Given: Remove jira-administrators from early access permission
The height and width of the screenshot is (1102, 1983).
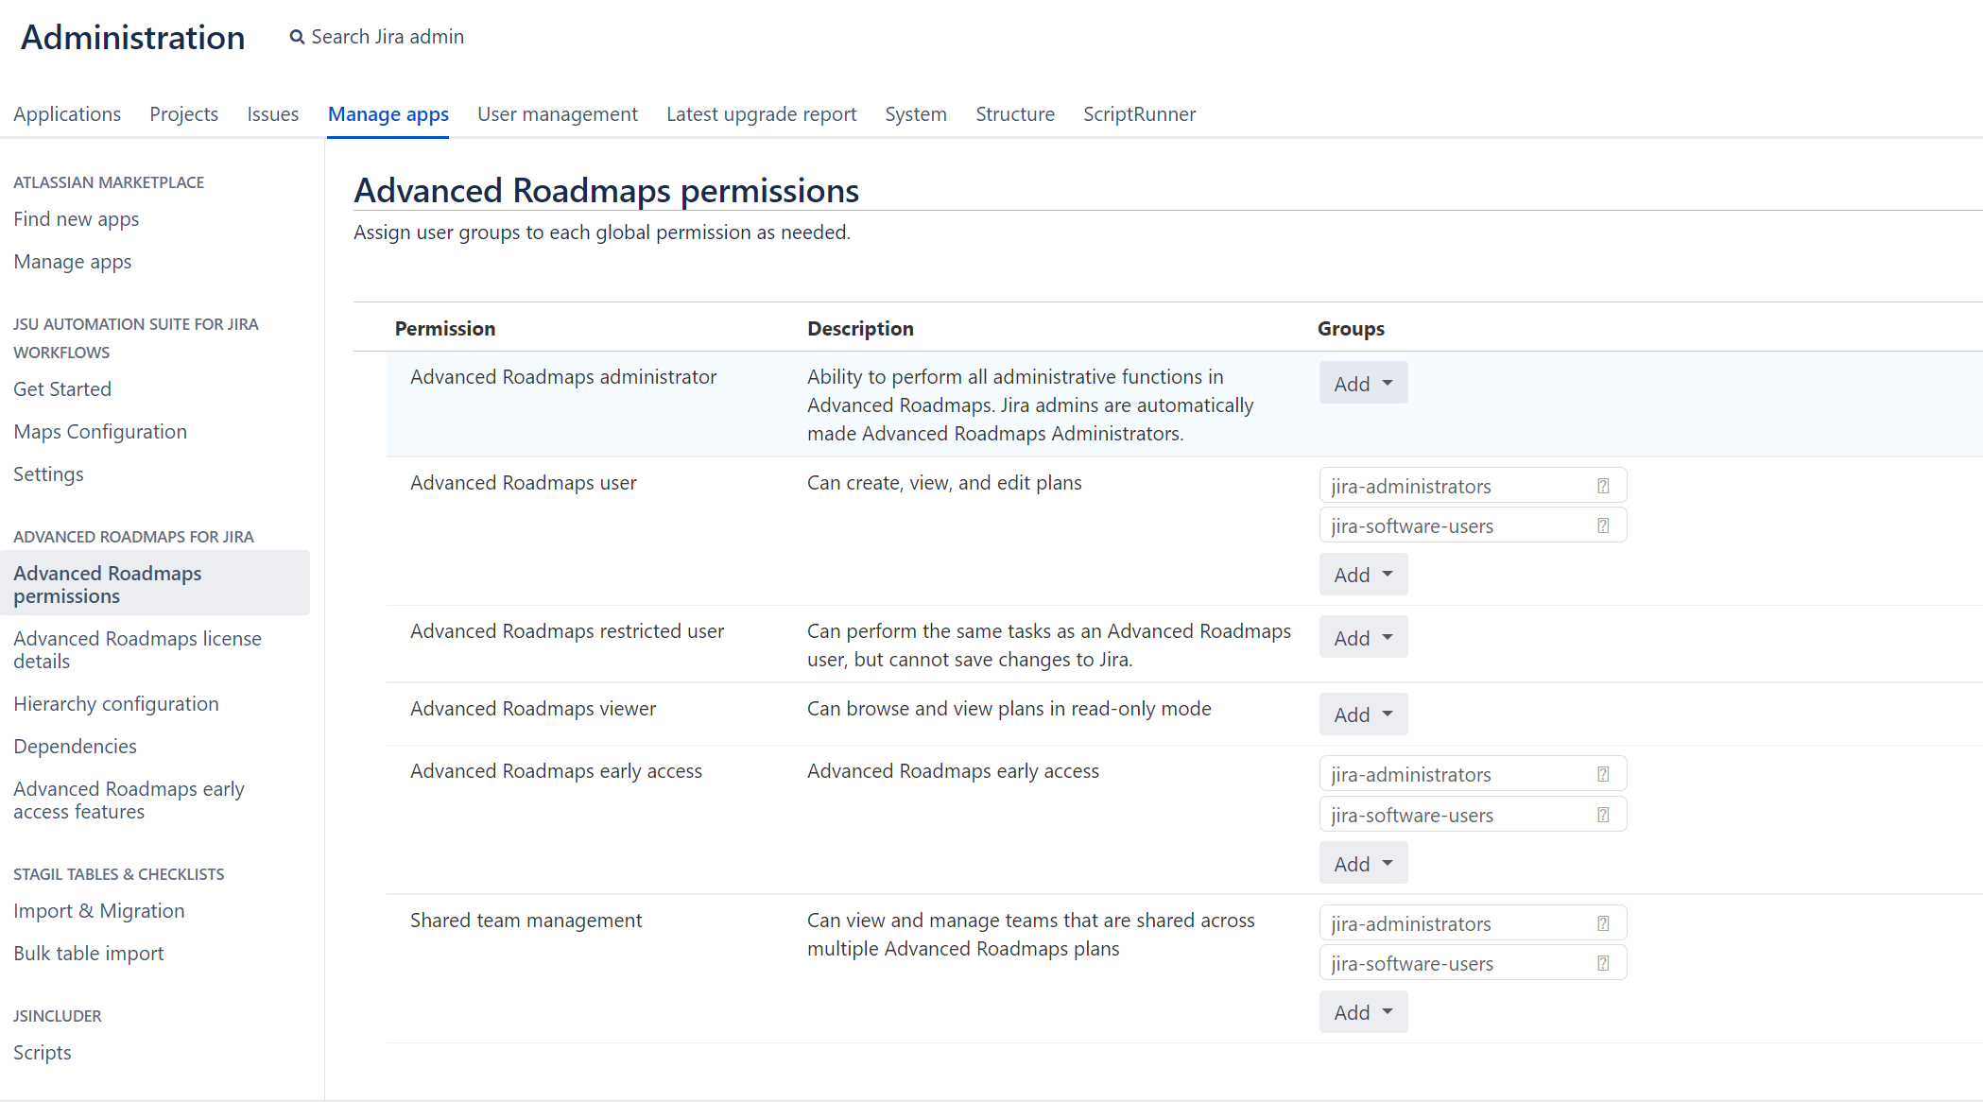Looking at the screenshot, I should (1603, 773).
